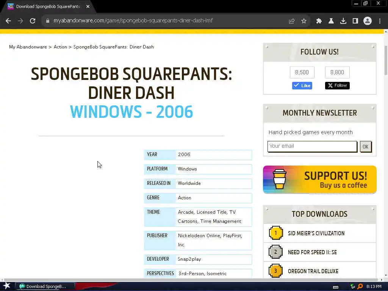Bookmark this page with the star
The height and width of the screenshot is (291, 388).
pos(304,21)
